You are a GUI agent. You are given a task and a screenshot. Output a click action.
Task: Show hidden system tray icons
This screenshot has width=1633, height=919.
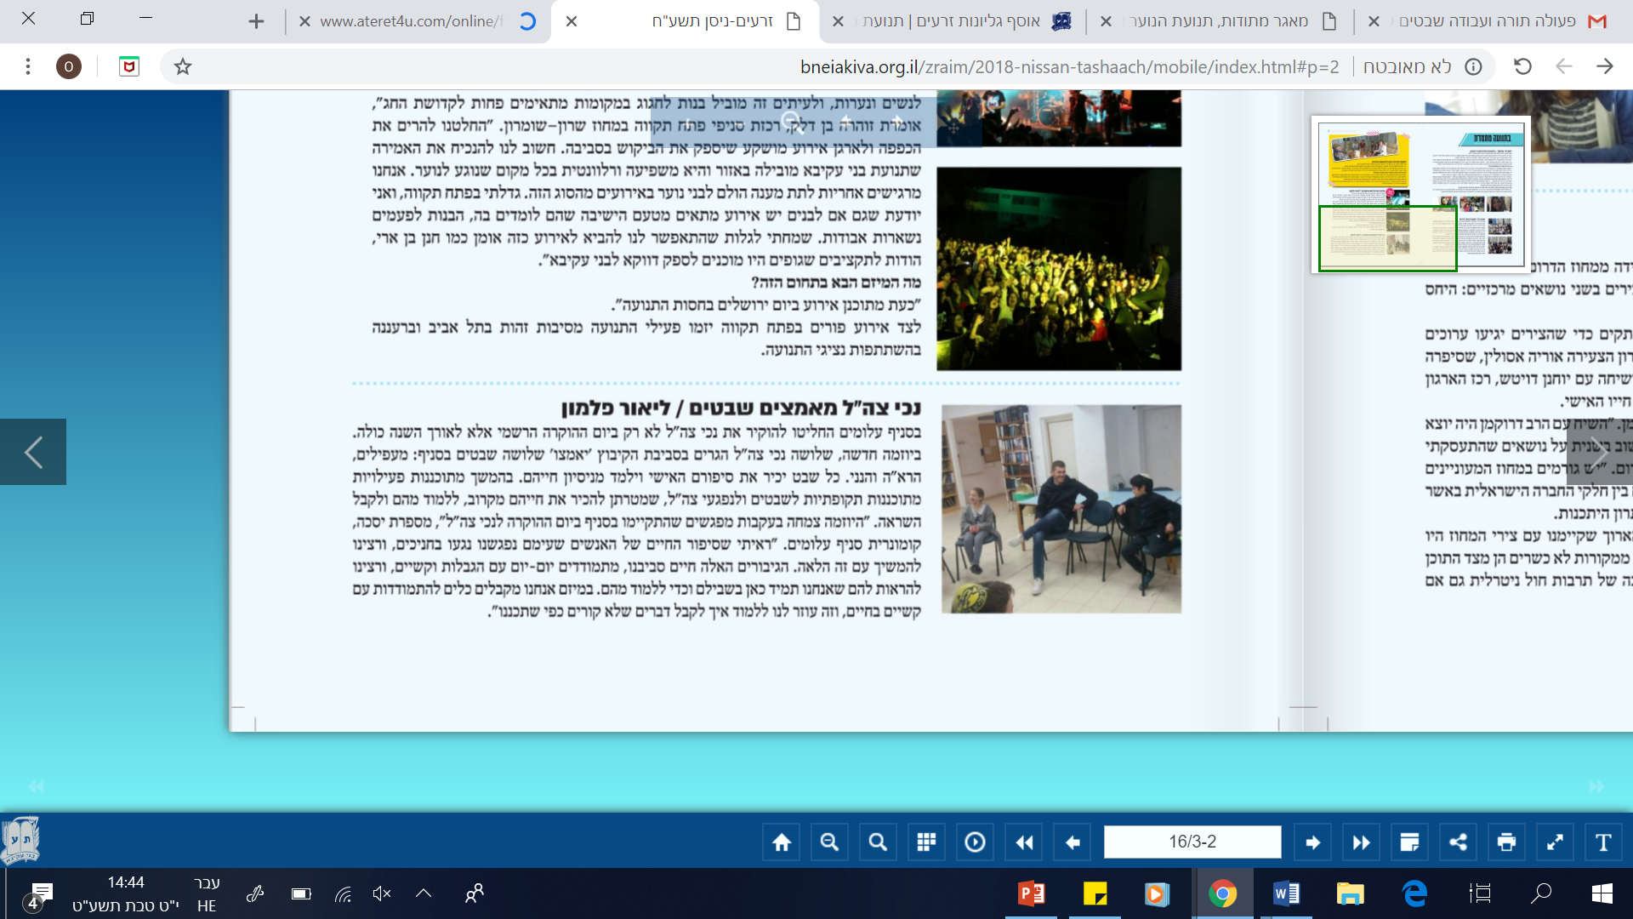click(x=424, y=893)
